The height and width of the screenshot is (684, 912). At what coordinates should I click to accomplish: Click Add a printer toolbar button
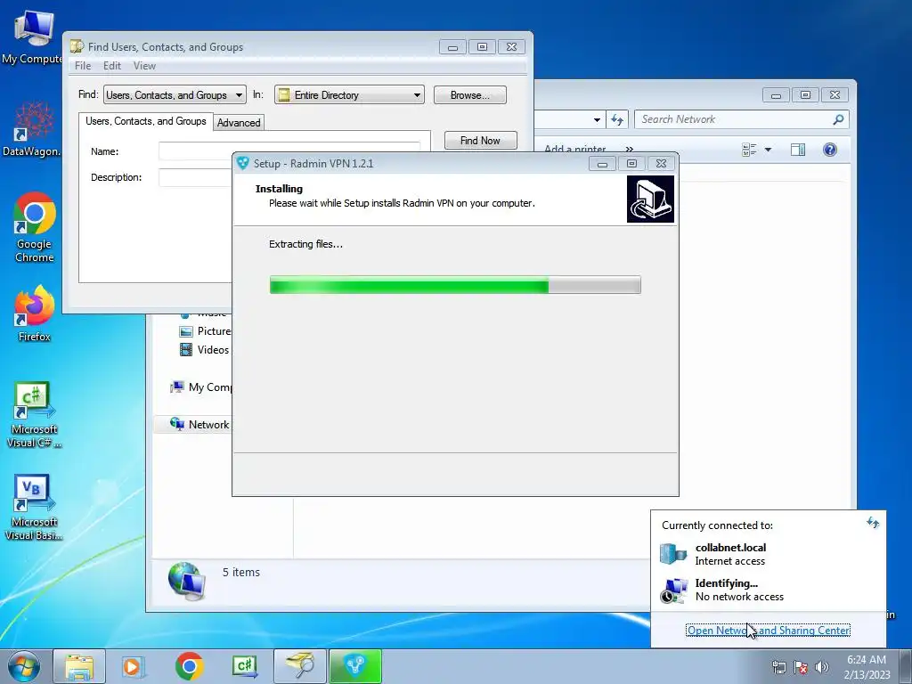574,149
